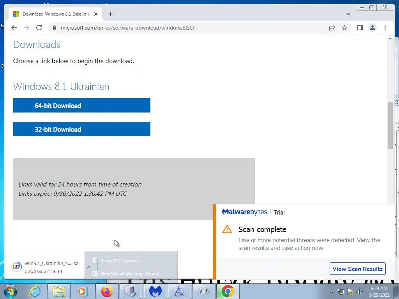Switch to Chrome via taskbar icon

(228, 291)
